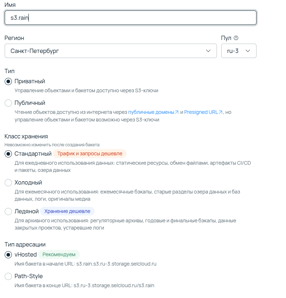The image size is (286, 298).
Task: Click the Класс хранения section heading
Action: pos(26,137)
